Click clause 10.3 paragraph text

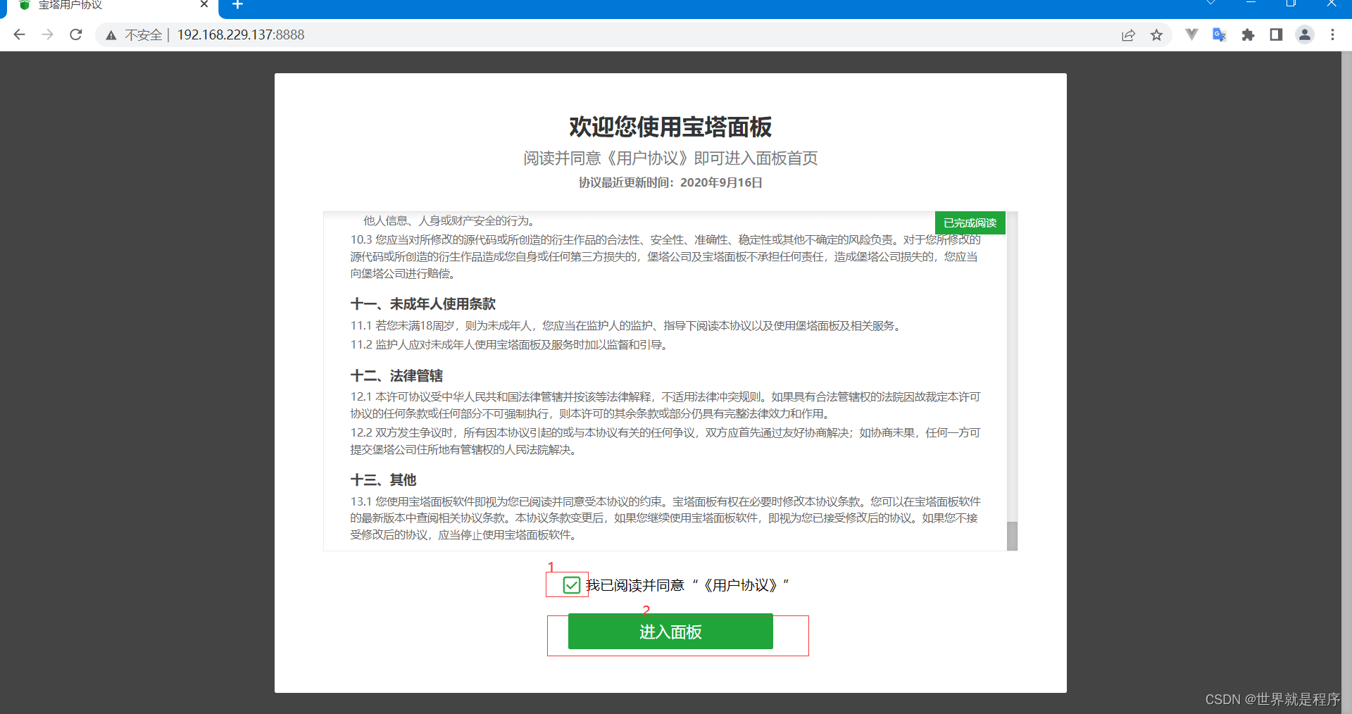[x=665, y=257]
